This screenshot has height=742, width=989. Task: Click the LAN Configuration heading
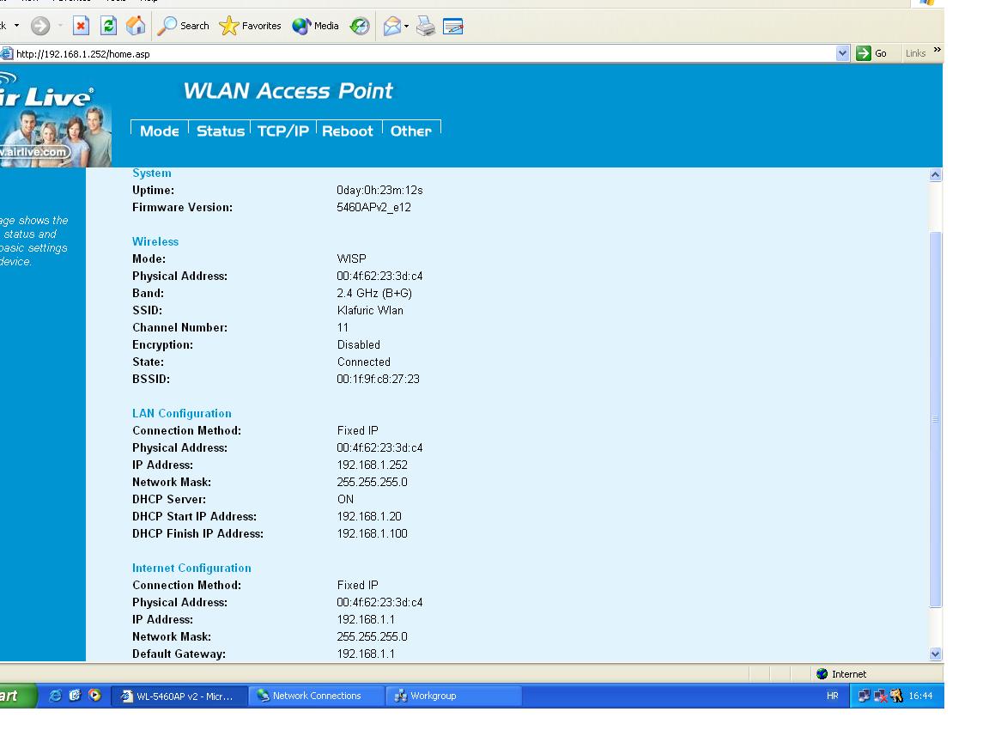[x=182, y=413]
